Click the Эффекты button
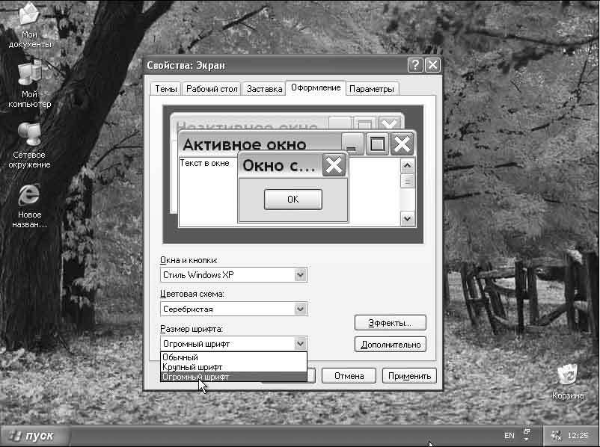This screenshot has width=600, height=447. click(390, 323)
